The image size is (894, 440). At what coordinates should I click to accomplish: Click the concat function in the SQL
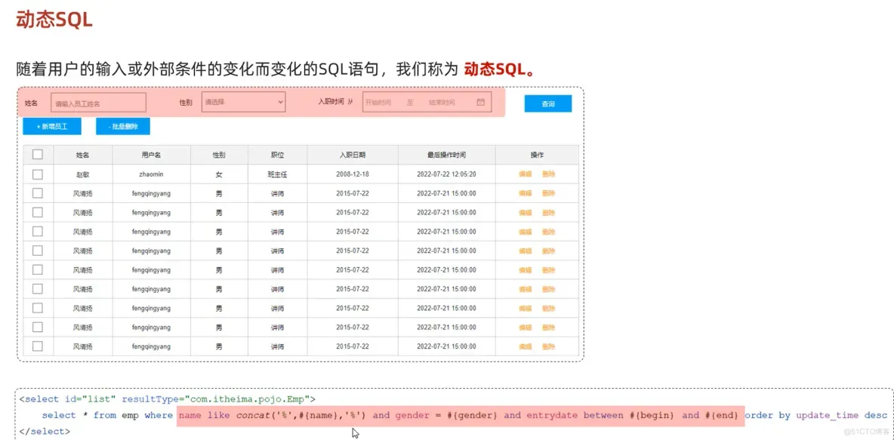point(252,415)
